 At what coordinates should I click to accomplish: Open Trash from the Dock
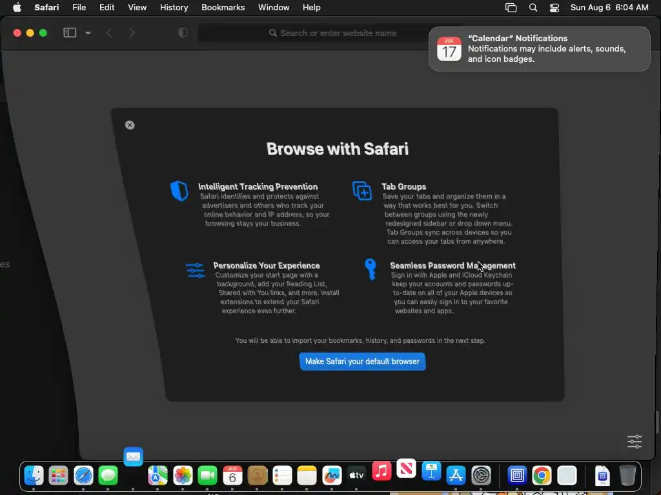coord(627,476)
